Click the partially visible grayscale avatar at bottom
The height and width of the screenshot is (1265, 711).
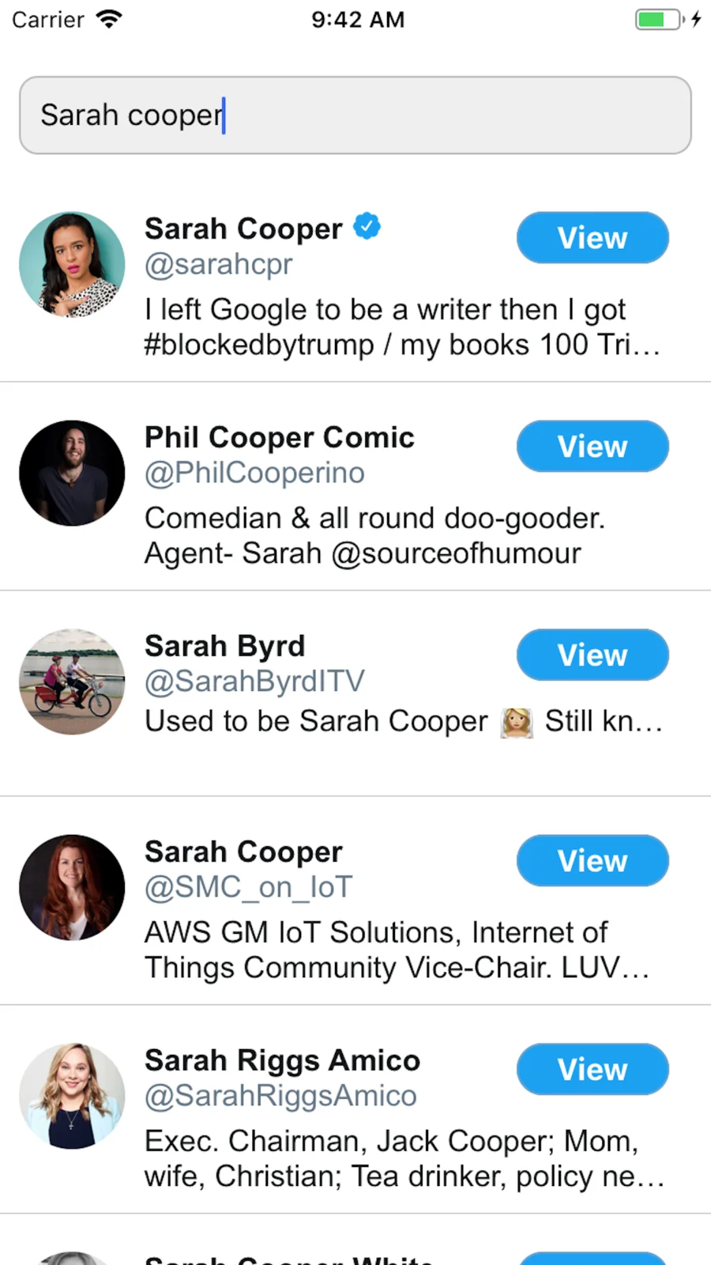71,1257
